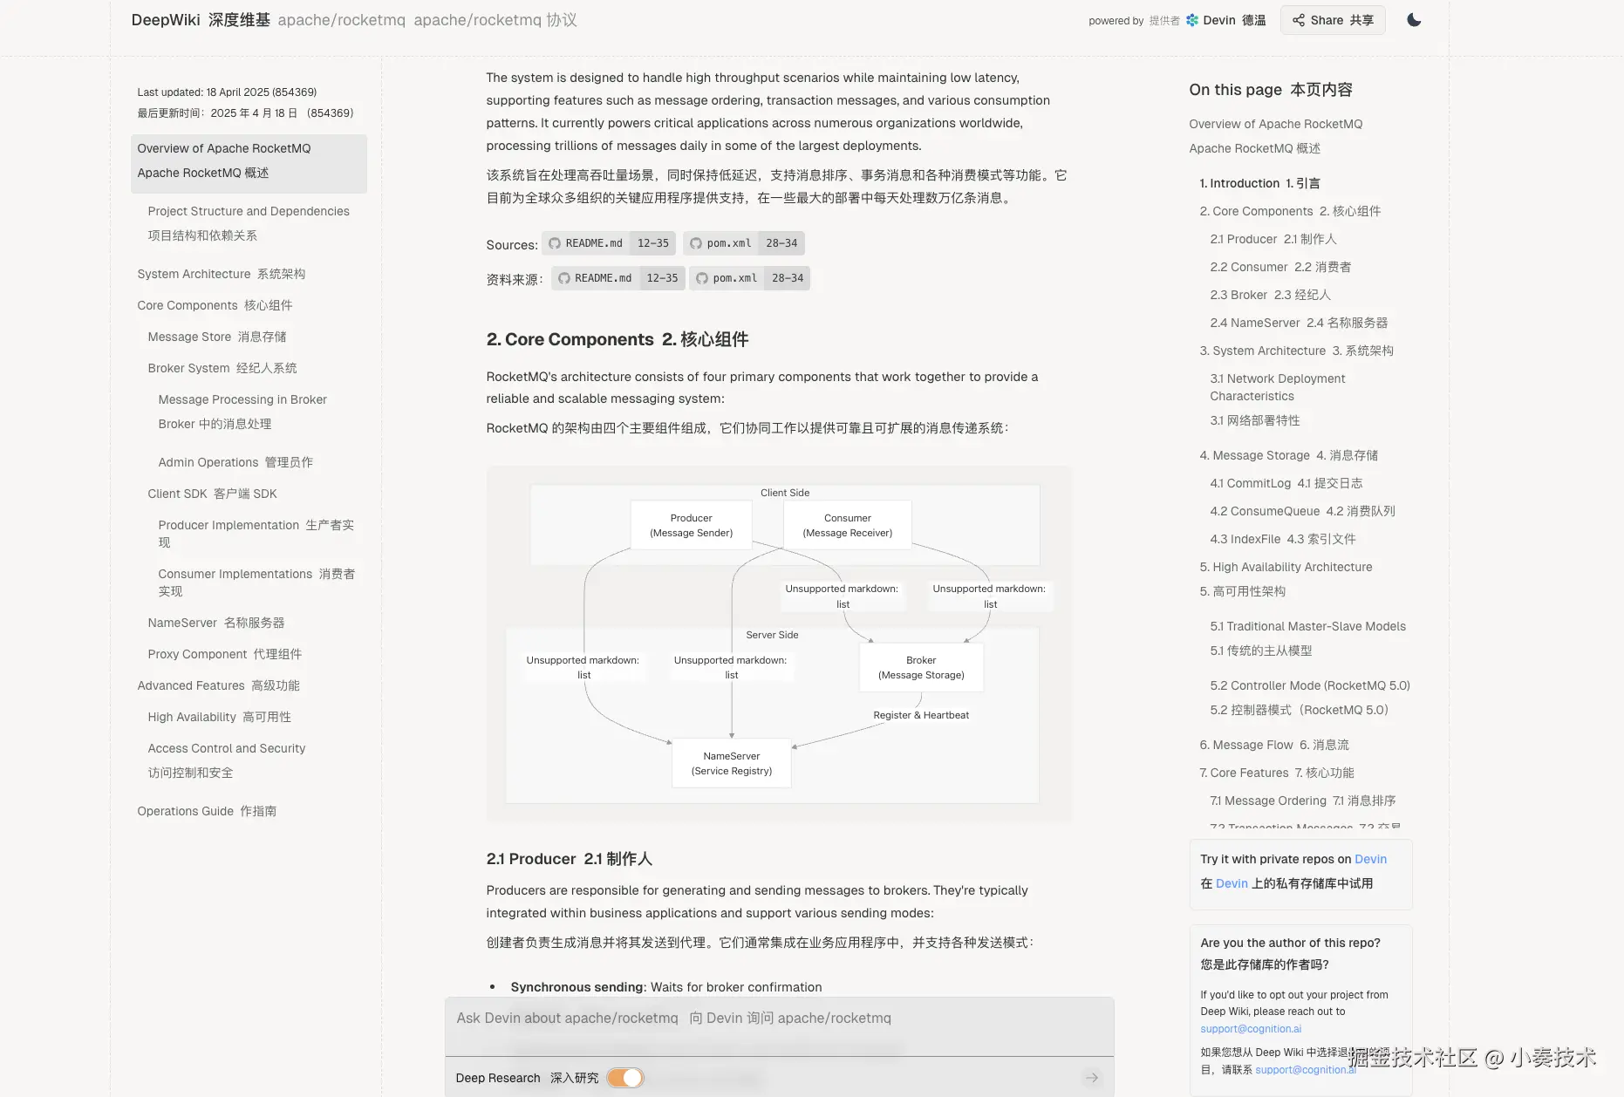The image size is (1624, 1097).
Task: Click NameServer (Service Registry) diagram node
Action: tap(731, 763)
